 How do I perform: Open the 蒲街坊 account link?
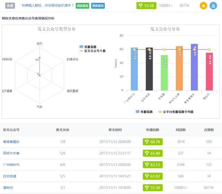coord(8,188)
